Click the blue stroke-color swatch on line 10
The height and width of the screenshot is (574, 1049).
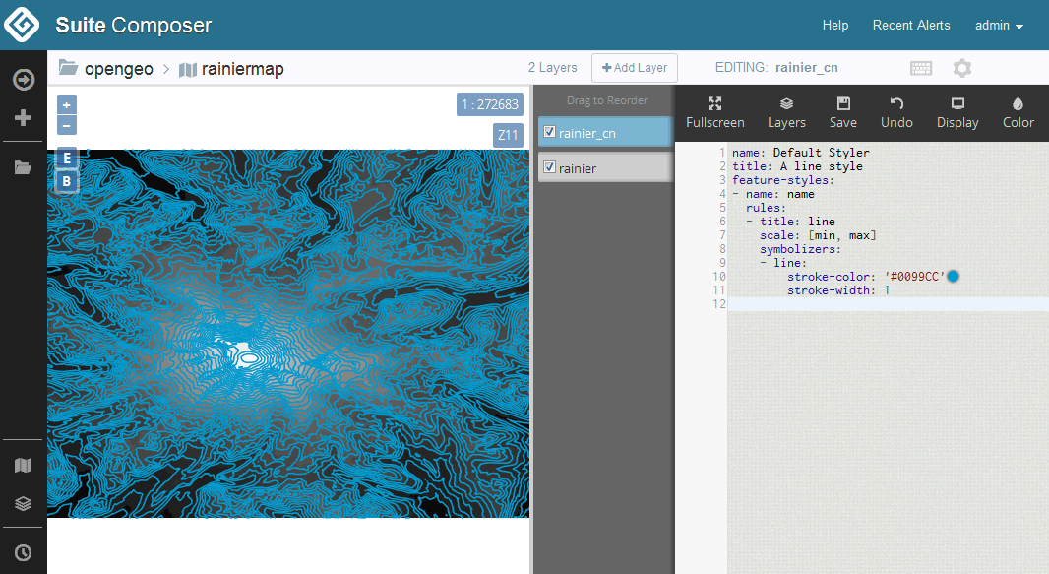pos(952,277)
